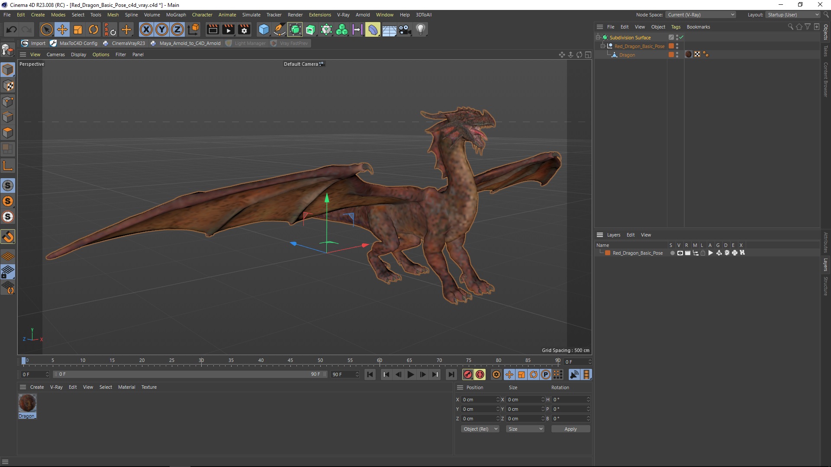Viewport: 831px width, 467px height.
Task: Click the Light bulb object icon
Action: click(420, 29)
